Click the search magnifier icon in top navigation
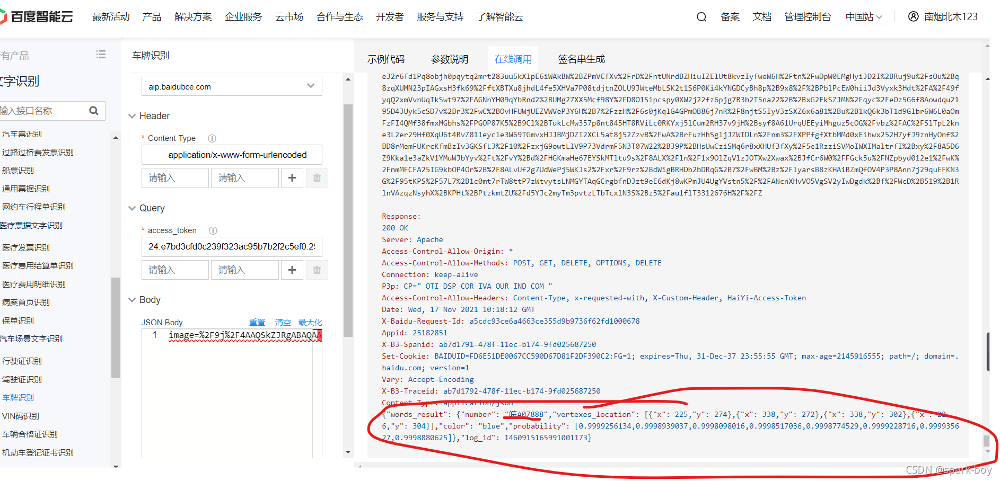This screenshot has width=1000, height=481. coord(701,17)
